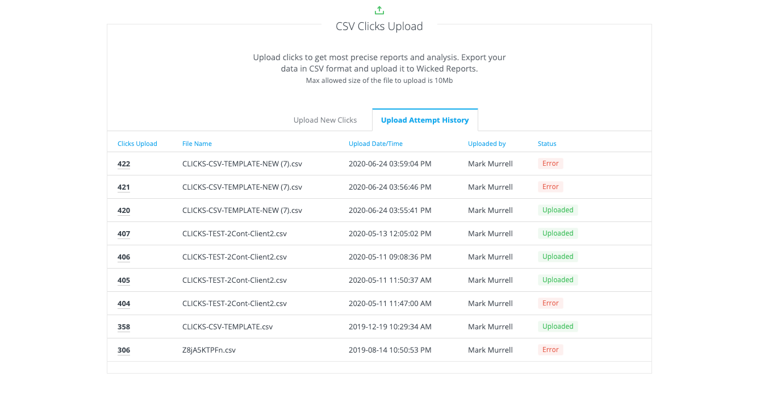The image size is (781, 406).
Task: Open upload record 422
Action: [x=123, y=164]
